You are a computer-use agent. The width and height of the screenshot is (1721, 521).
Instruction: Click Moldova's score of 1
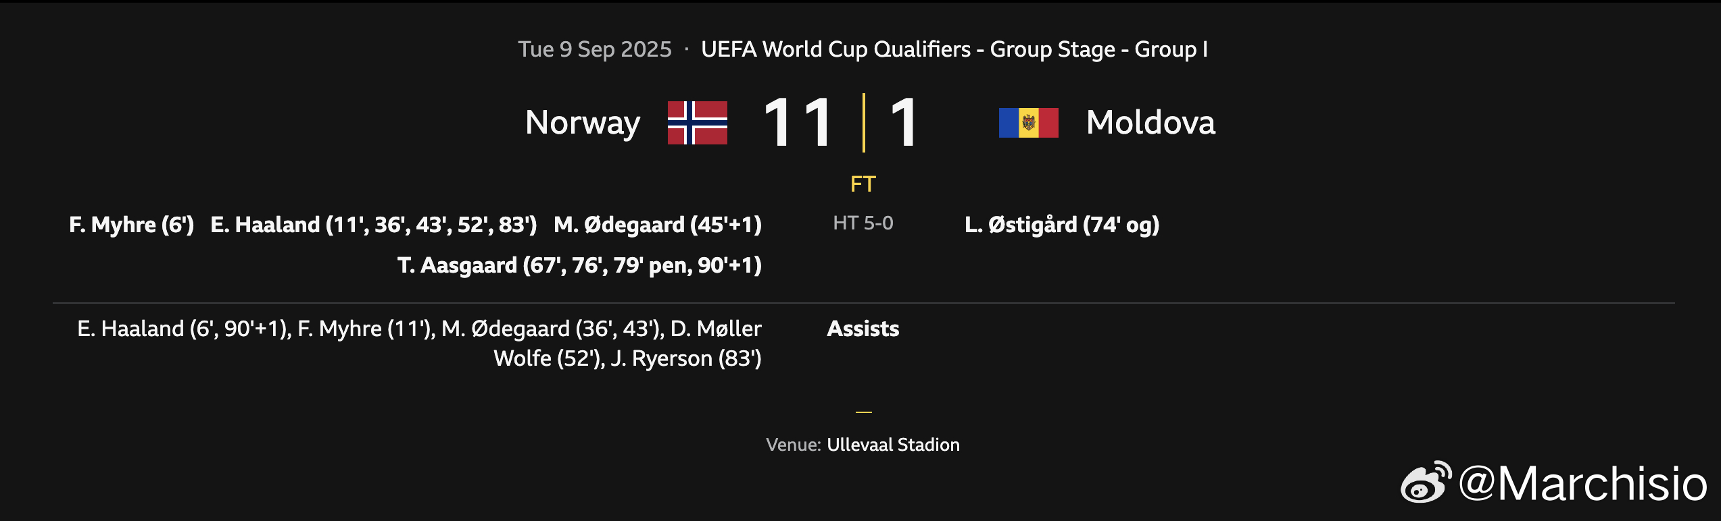click(904, 122)
